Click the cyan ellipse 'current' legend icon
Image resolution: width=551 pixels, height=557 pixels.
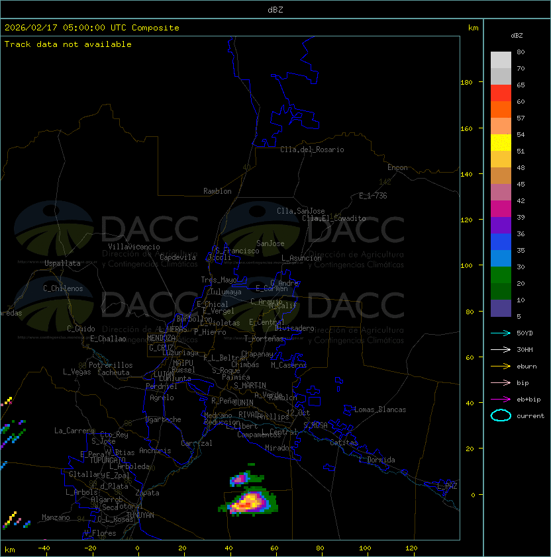pyautogui.click(x=501, y=415)
